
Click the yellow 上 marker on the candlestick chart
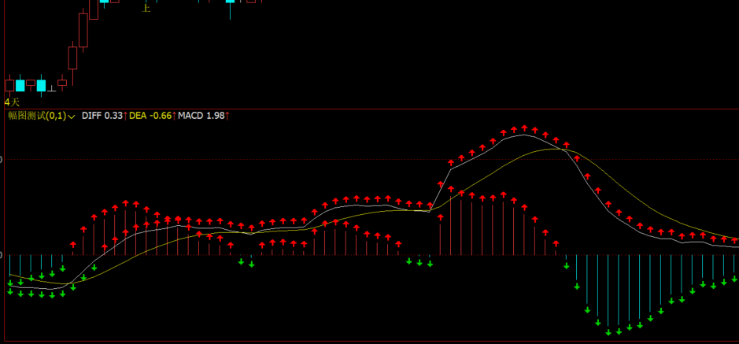click(146, 8)
